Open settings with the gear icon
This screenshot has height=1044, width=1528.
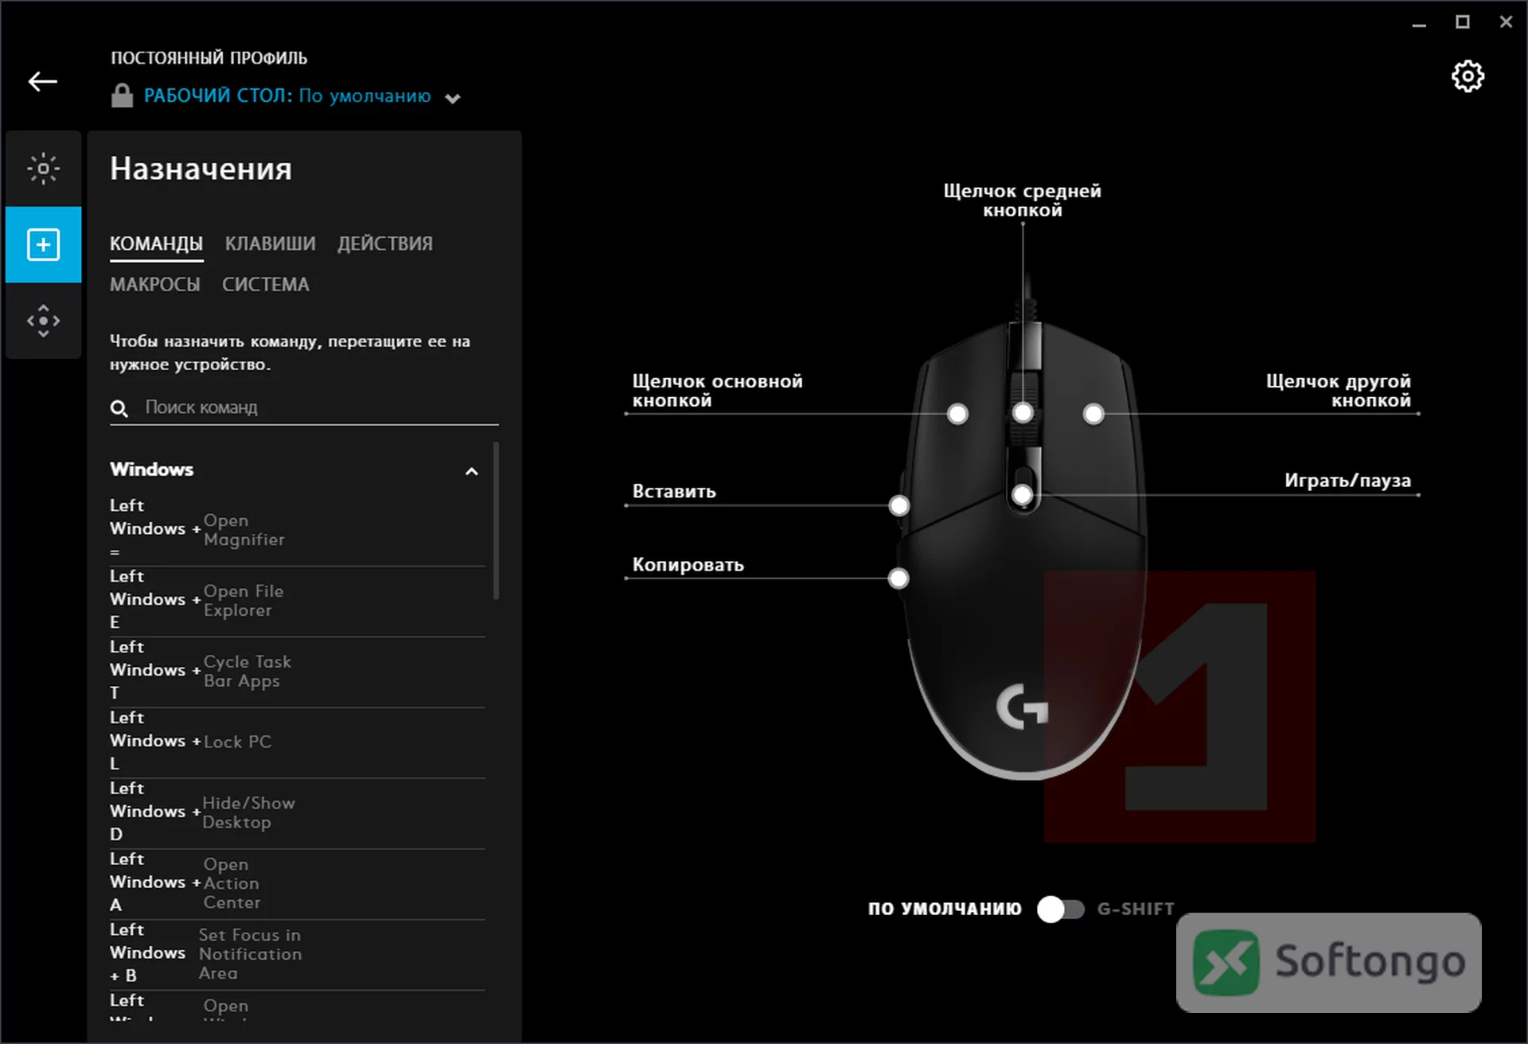[x=1468, y=76]
